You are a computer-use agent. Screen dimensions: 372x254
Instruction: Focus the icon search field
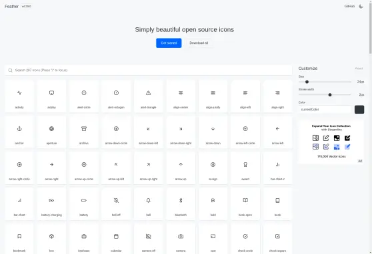pyautogui.click(x=148, y=70)
